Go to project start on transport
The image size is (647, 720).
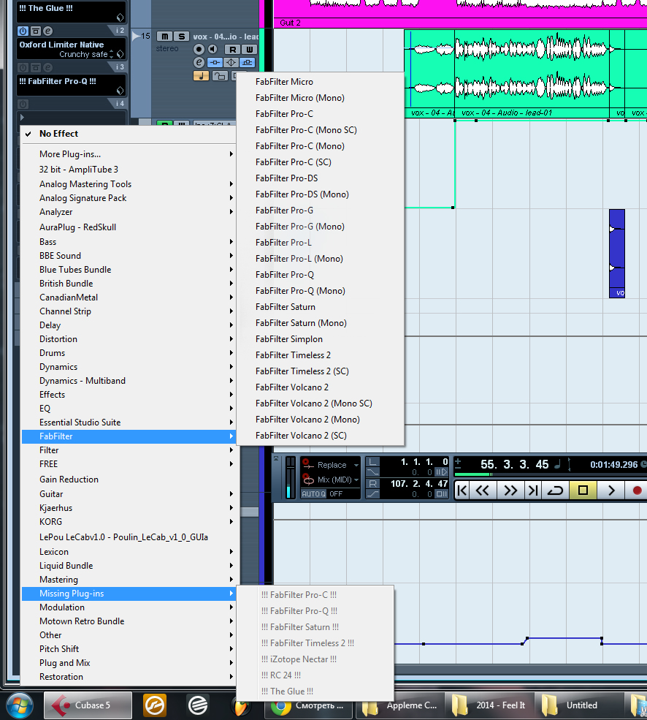point(462,491)
